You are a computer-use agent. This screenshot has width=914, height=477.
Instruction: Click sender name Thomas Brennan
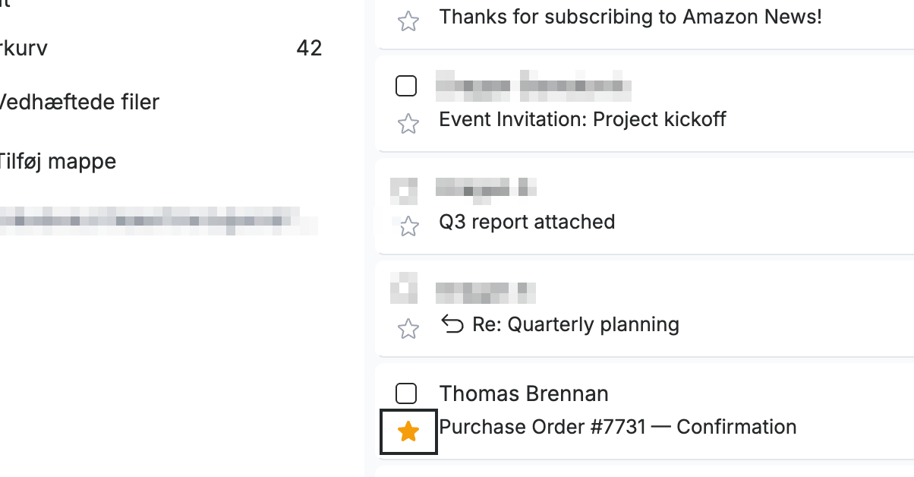click(524, 393)
